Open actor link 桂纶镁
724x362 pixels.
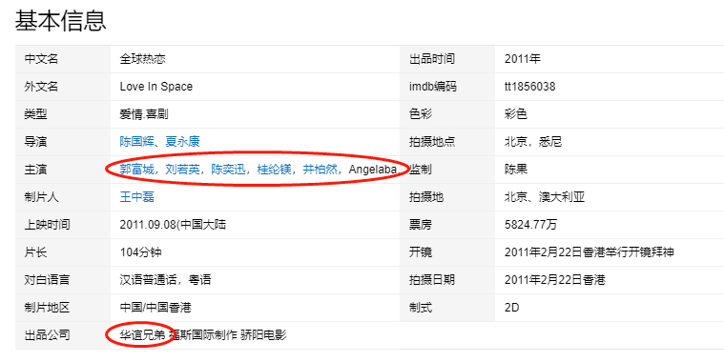click(275, 170)
